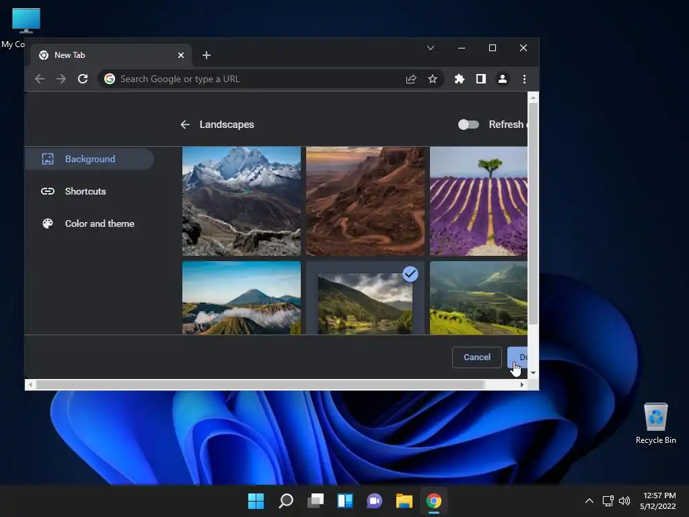Select the volcano above clouds wallpaper
The width and height of the screenshot is (689, 517).
[242, 298]
